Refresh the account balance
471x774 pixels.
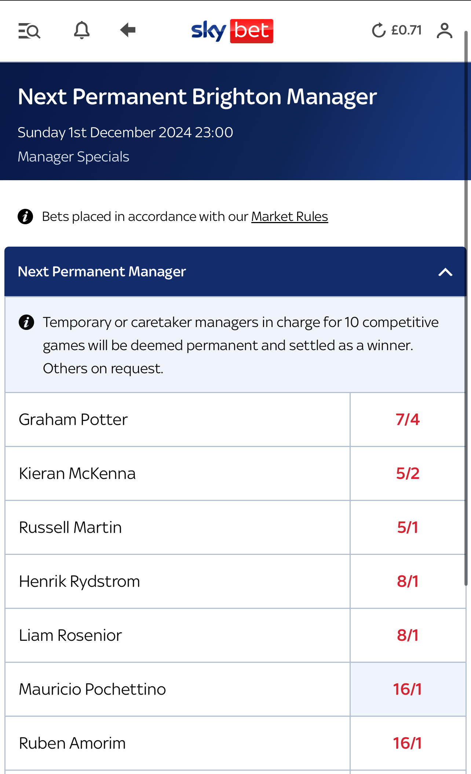[379, 30]
